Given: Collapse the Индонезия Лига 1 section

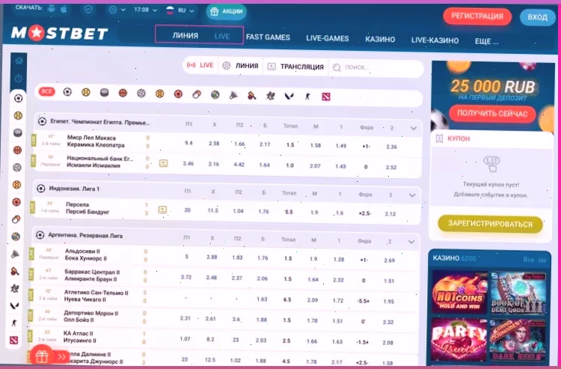Looking at the screenshot, I should [412, 195].
